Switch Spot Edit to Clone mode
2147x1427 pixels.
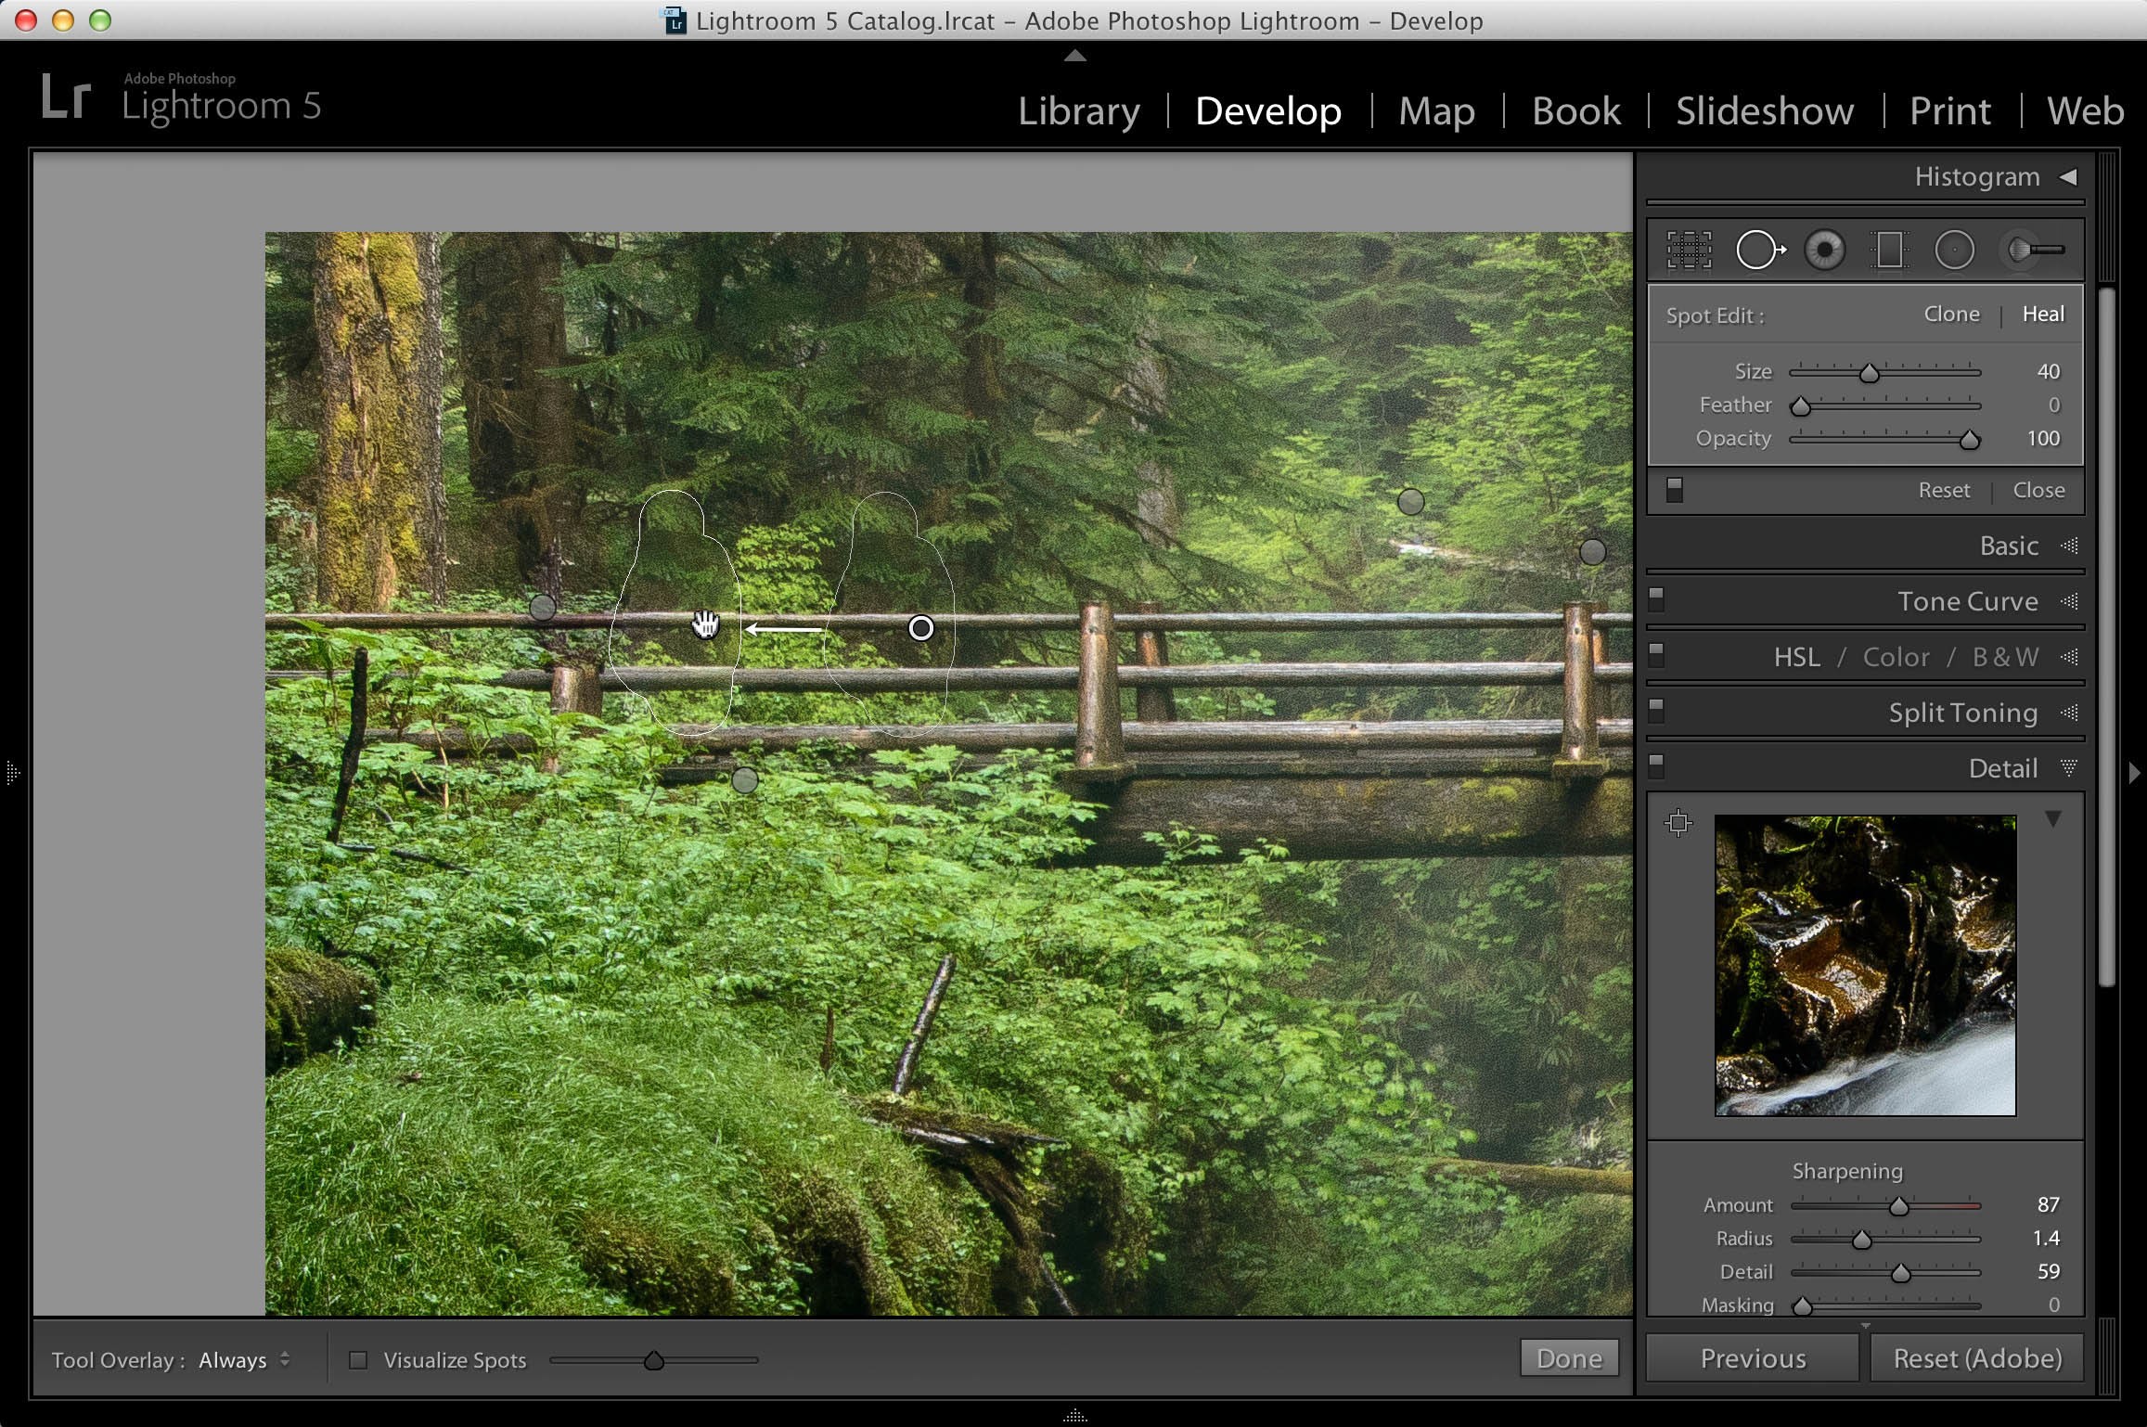point(1951,315)
